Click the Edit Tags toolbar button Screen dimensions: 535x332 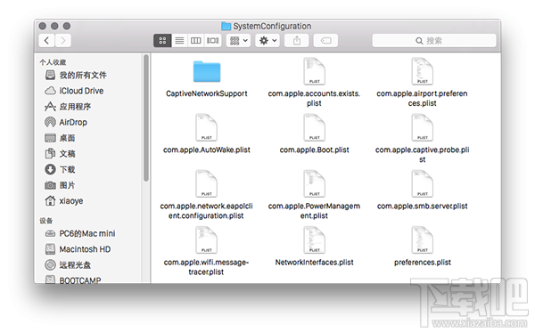tap(325, 41)
